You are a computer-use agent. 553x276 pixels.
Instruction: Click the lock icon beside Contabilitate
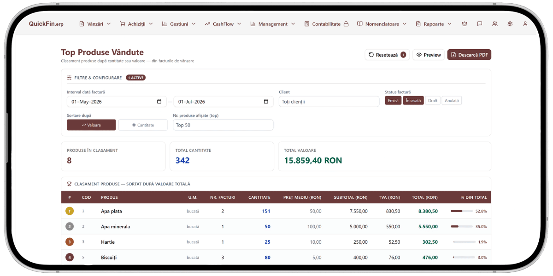point(346,24)
